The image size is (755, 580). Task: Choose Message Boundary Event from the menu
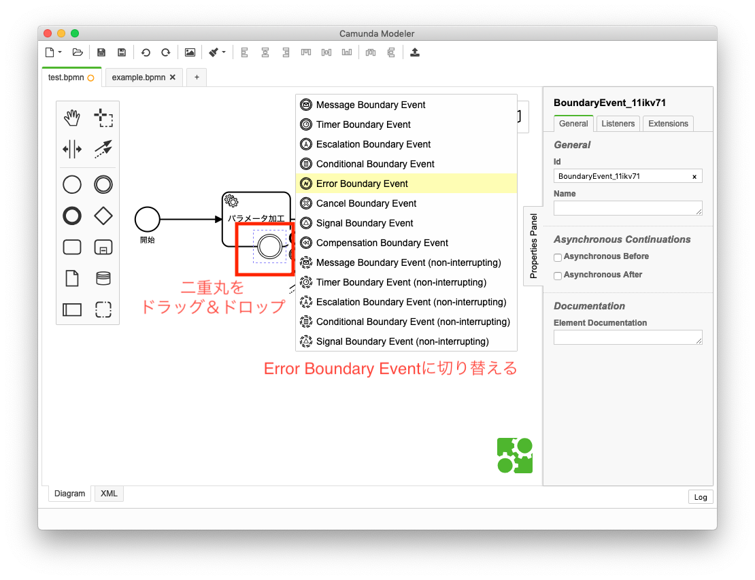point(406,105)
